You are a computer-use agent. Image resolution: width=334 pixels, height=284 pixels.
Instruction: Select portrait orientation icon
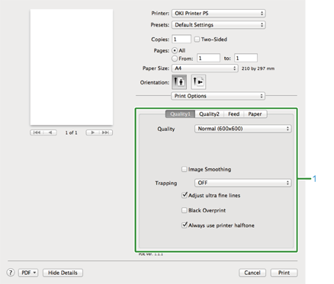tap(179, 82)
